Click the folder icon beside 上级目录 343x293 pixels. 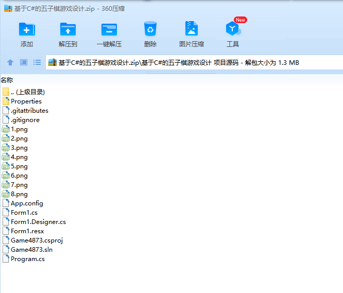(x=6, y=92)
